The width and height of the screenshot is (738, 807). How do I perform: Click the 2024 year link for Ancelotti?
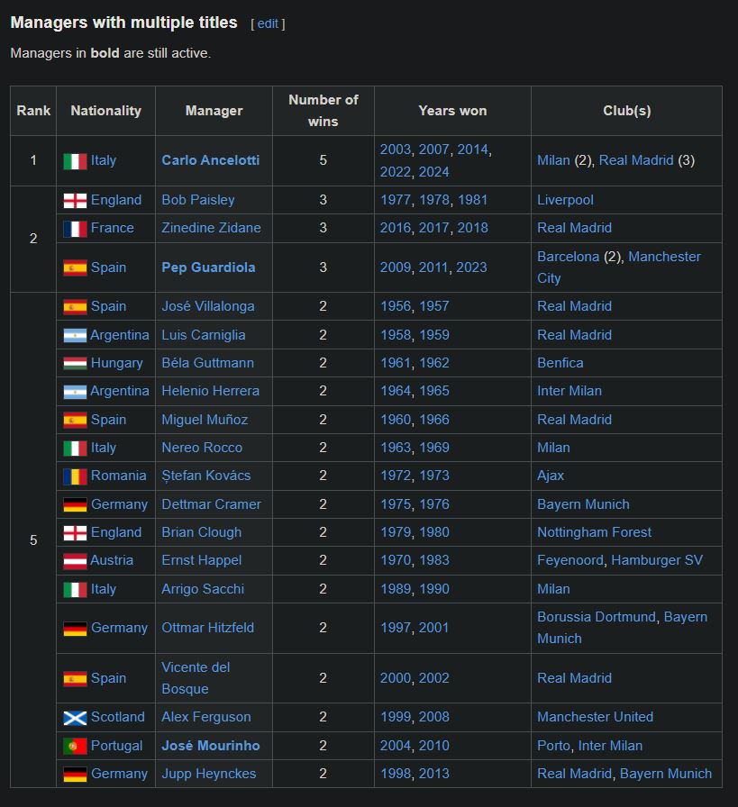pos(434,172)
